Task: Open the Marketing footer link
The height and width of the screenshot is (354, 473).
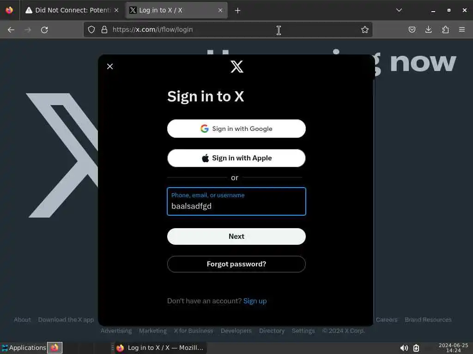Action: click(x=152, y=331)
